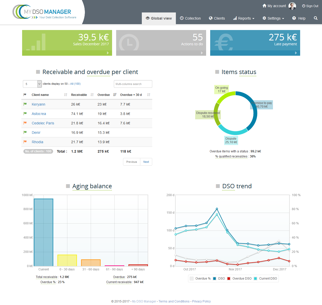Viewport: 322px width, 305px height.
Task: Click the orange flag next to Rhodia
Action: (25, 142)
